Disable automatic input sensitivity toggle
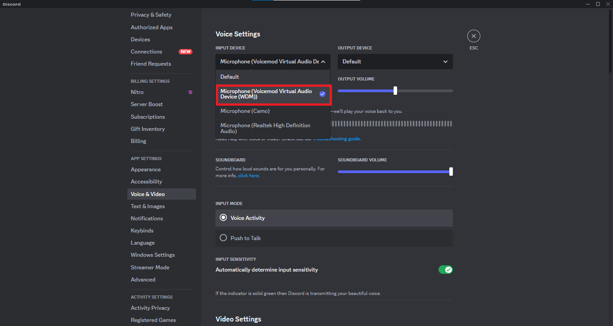This screenshot has height=326, width=613. click(445, 270)
